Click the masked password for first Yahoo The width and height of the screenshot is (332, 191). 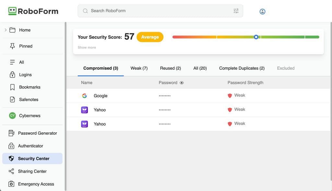coord(165,110)
